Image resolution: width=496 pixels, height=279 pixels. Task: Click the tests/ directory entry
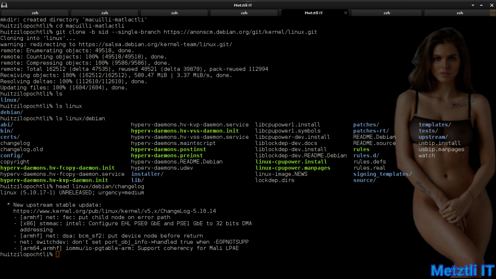(428, 131)
